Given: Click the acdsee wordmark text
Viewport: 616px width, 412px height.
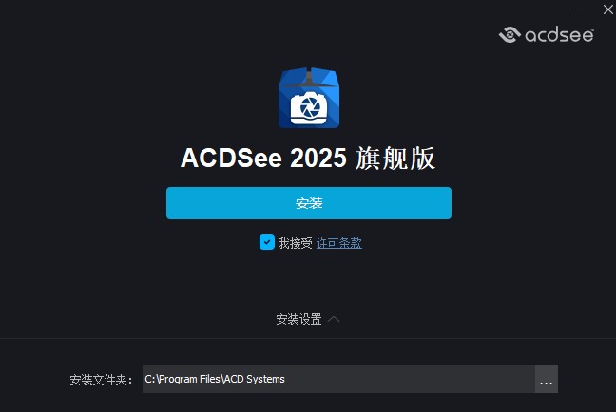Looking at the screenshot, I should pyautogui.click(x=559, y=35).
